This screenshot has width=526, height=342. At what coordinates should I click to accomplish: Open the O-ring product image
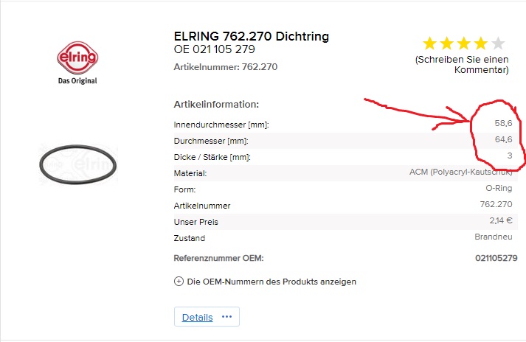coord(78,164)
